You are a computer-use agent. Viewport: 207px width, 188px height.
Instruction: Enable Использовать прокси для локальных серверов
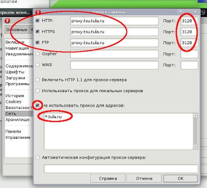[38, 91]
